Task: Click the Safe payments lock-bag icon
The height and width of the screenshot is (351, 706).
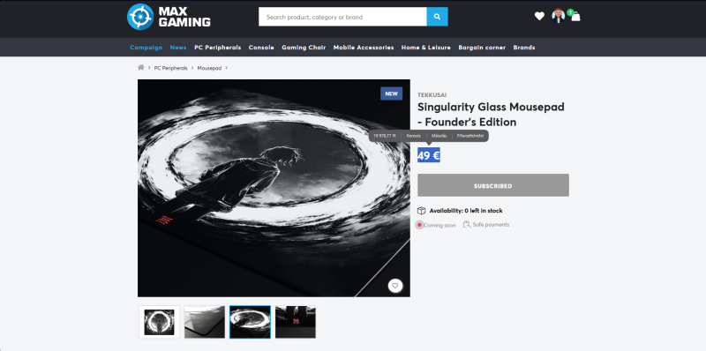Action: 467,225
